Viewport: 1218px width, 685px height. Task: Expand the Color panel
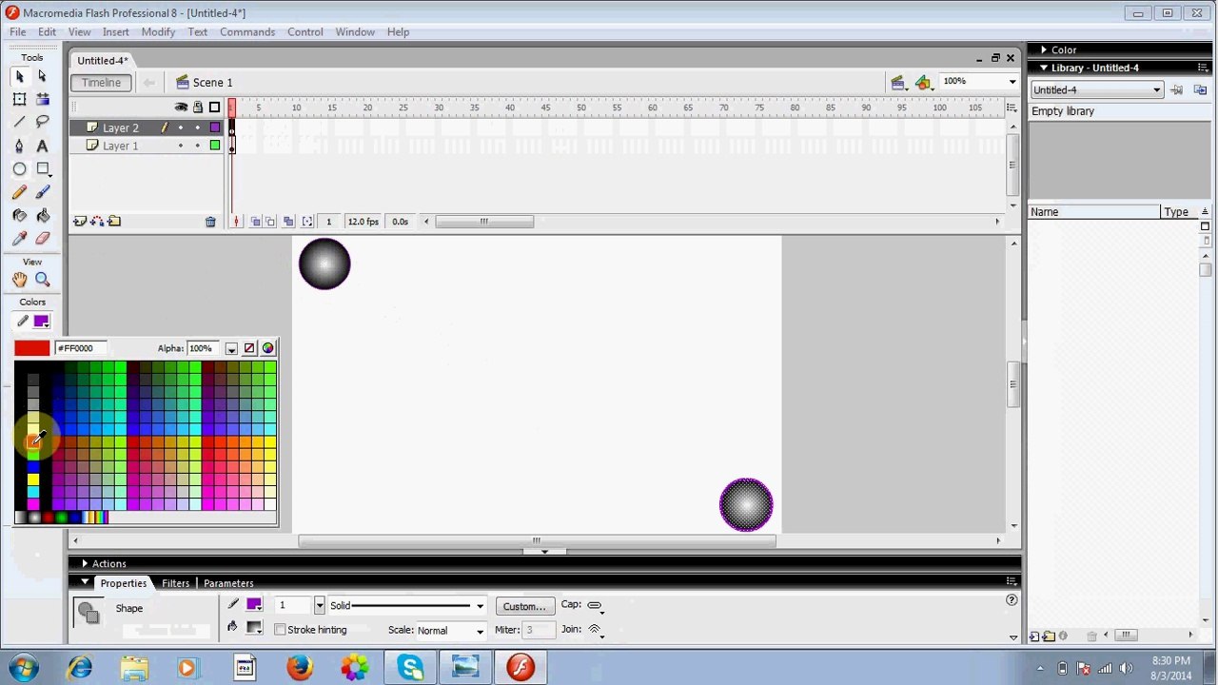pos(1044,49)
